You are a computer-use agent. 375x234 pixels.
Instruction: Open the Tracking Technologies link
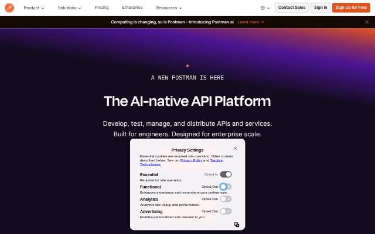(182, 163)
